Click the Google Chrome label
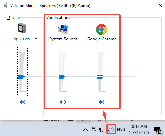The height and width of the screenshot is (136, 165). 102,39
